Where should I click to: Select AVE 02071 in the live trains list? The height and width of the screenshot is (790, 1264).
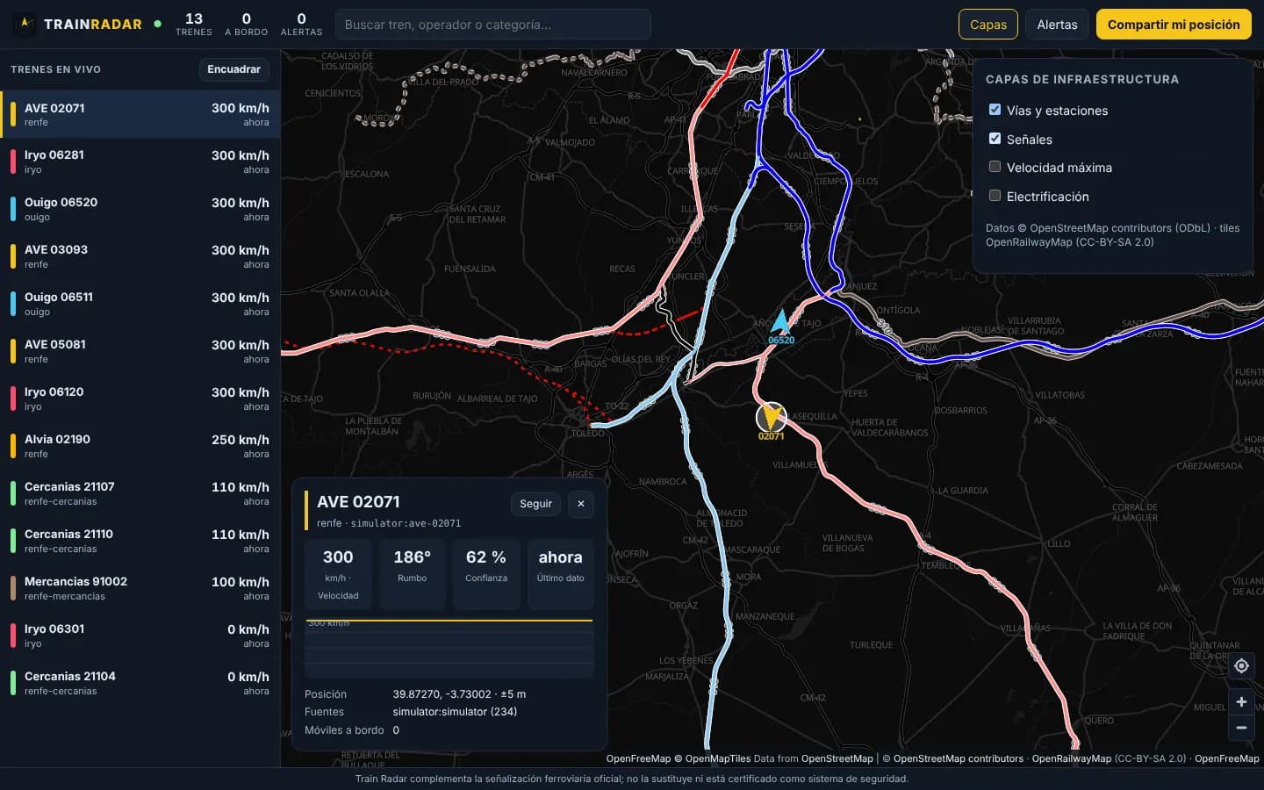tap(140, 114)
